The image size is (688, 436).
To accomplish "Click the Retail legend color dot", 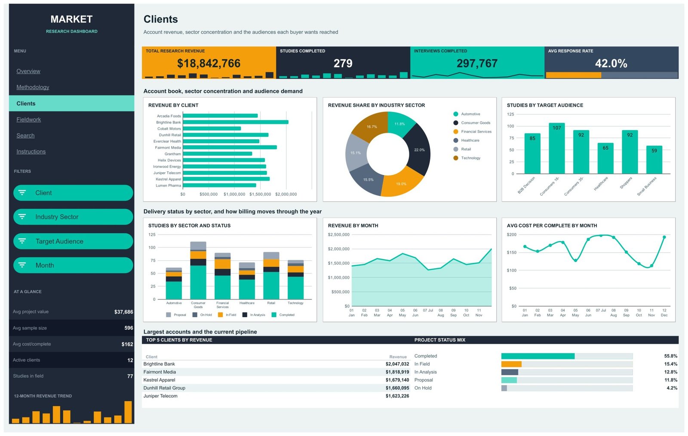I will click(x=456, y=149).
